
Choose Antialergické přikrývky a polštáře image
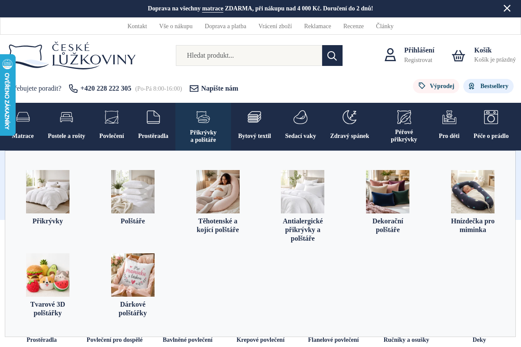[x=303, y=192]
